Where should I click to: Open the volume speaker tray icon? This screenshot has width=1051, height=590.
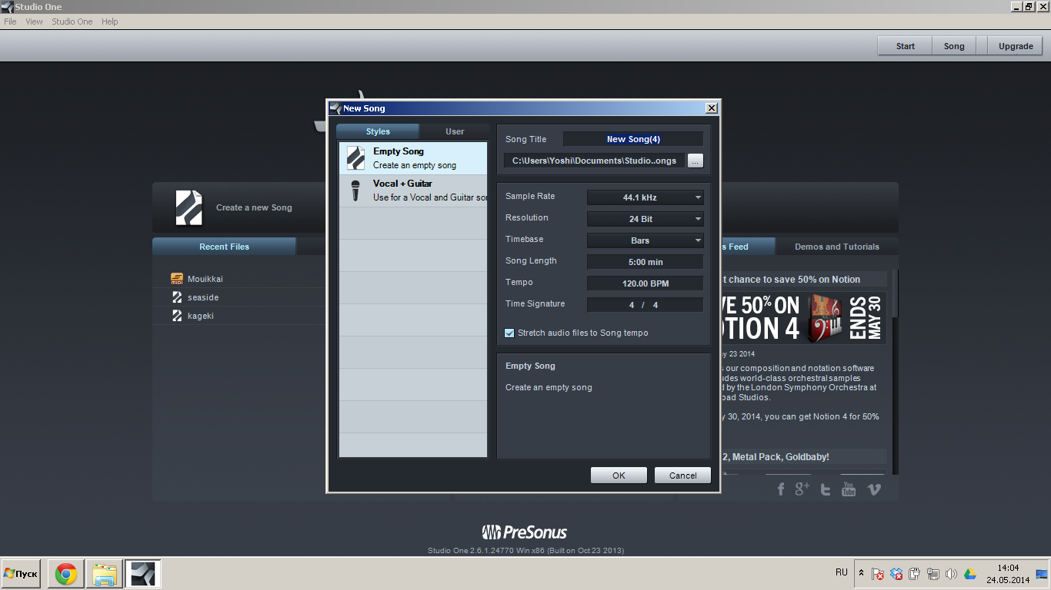pyautogui.click(x=952, y=574)
